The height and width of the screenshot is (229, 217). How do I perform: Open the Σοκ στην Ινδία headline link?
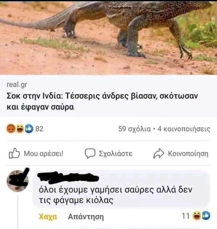(102, 101)
